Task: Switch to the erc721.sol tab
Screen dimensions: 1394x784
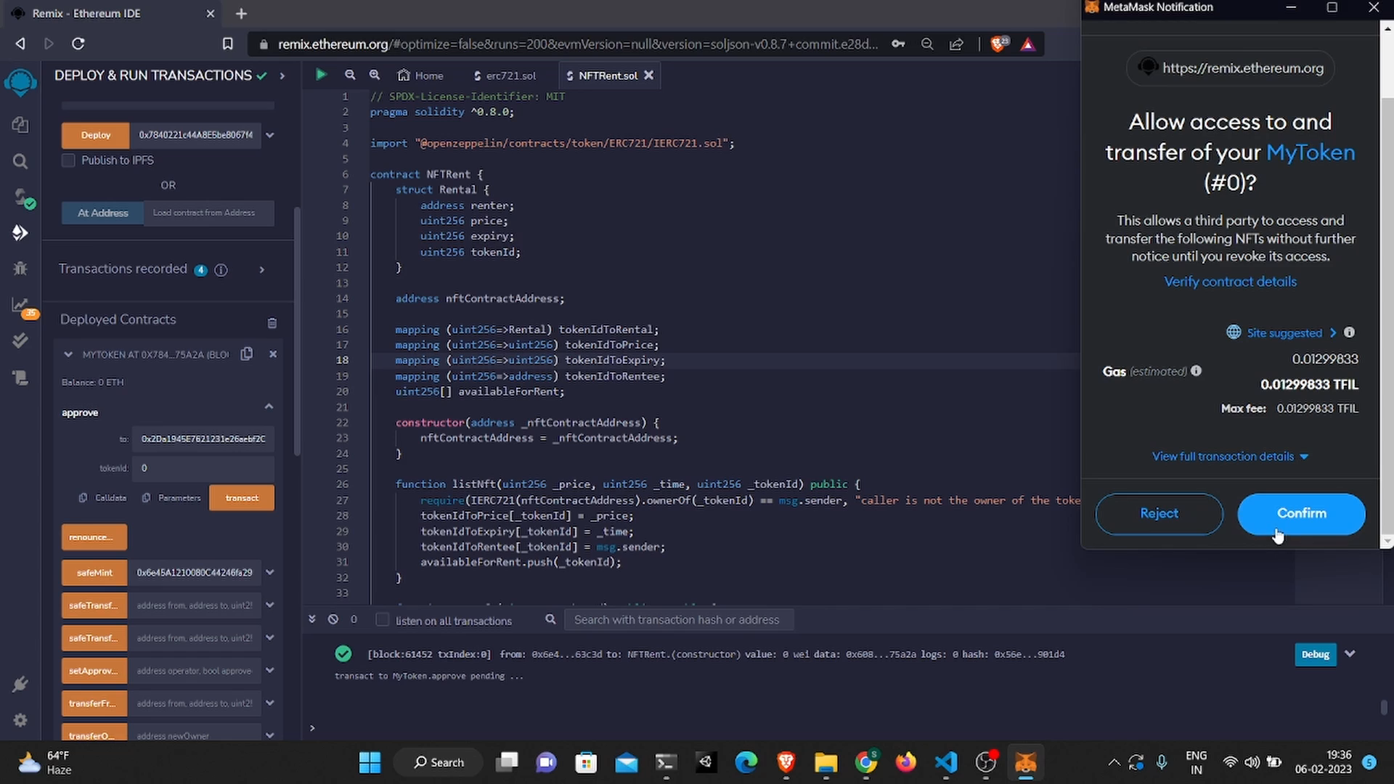Action: pos(505,75)
